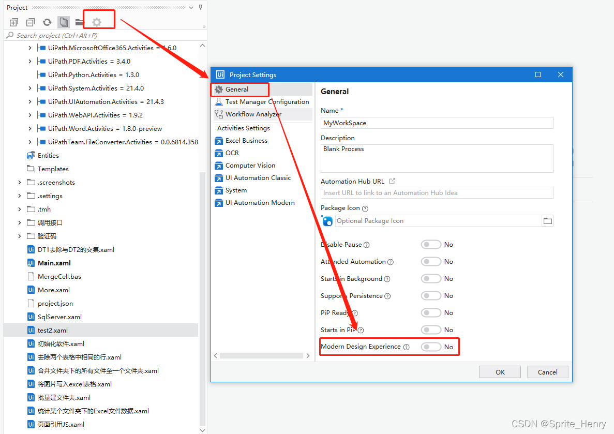Select MergeCell.bas file icon
The width and height of the screenshot is (614, 434).
coord(31,277)
